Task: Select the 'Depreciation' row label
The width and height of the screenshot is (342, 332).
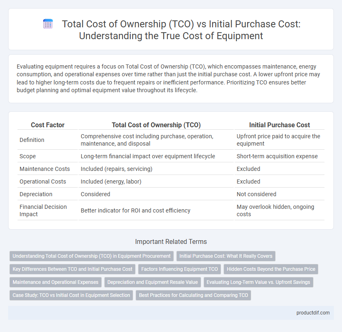Action: [36, 194]
